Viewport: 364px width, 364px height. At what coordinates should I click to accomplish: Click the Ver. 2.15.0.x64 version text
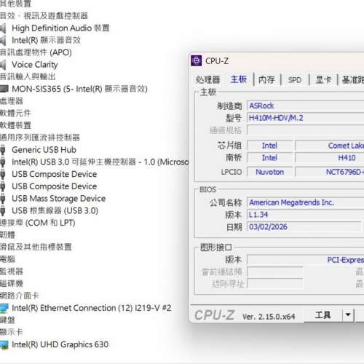point(269,317)
